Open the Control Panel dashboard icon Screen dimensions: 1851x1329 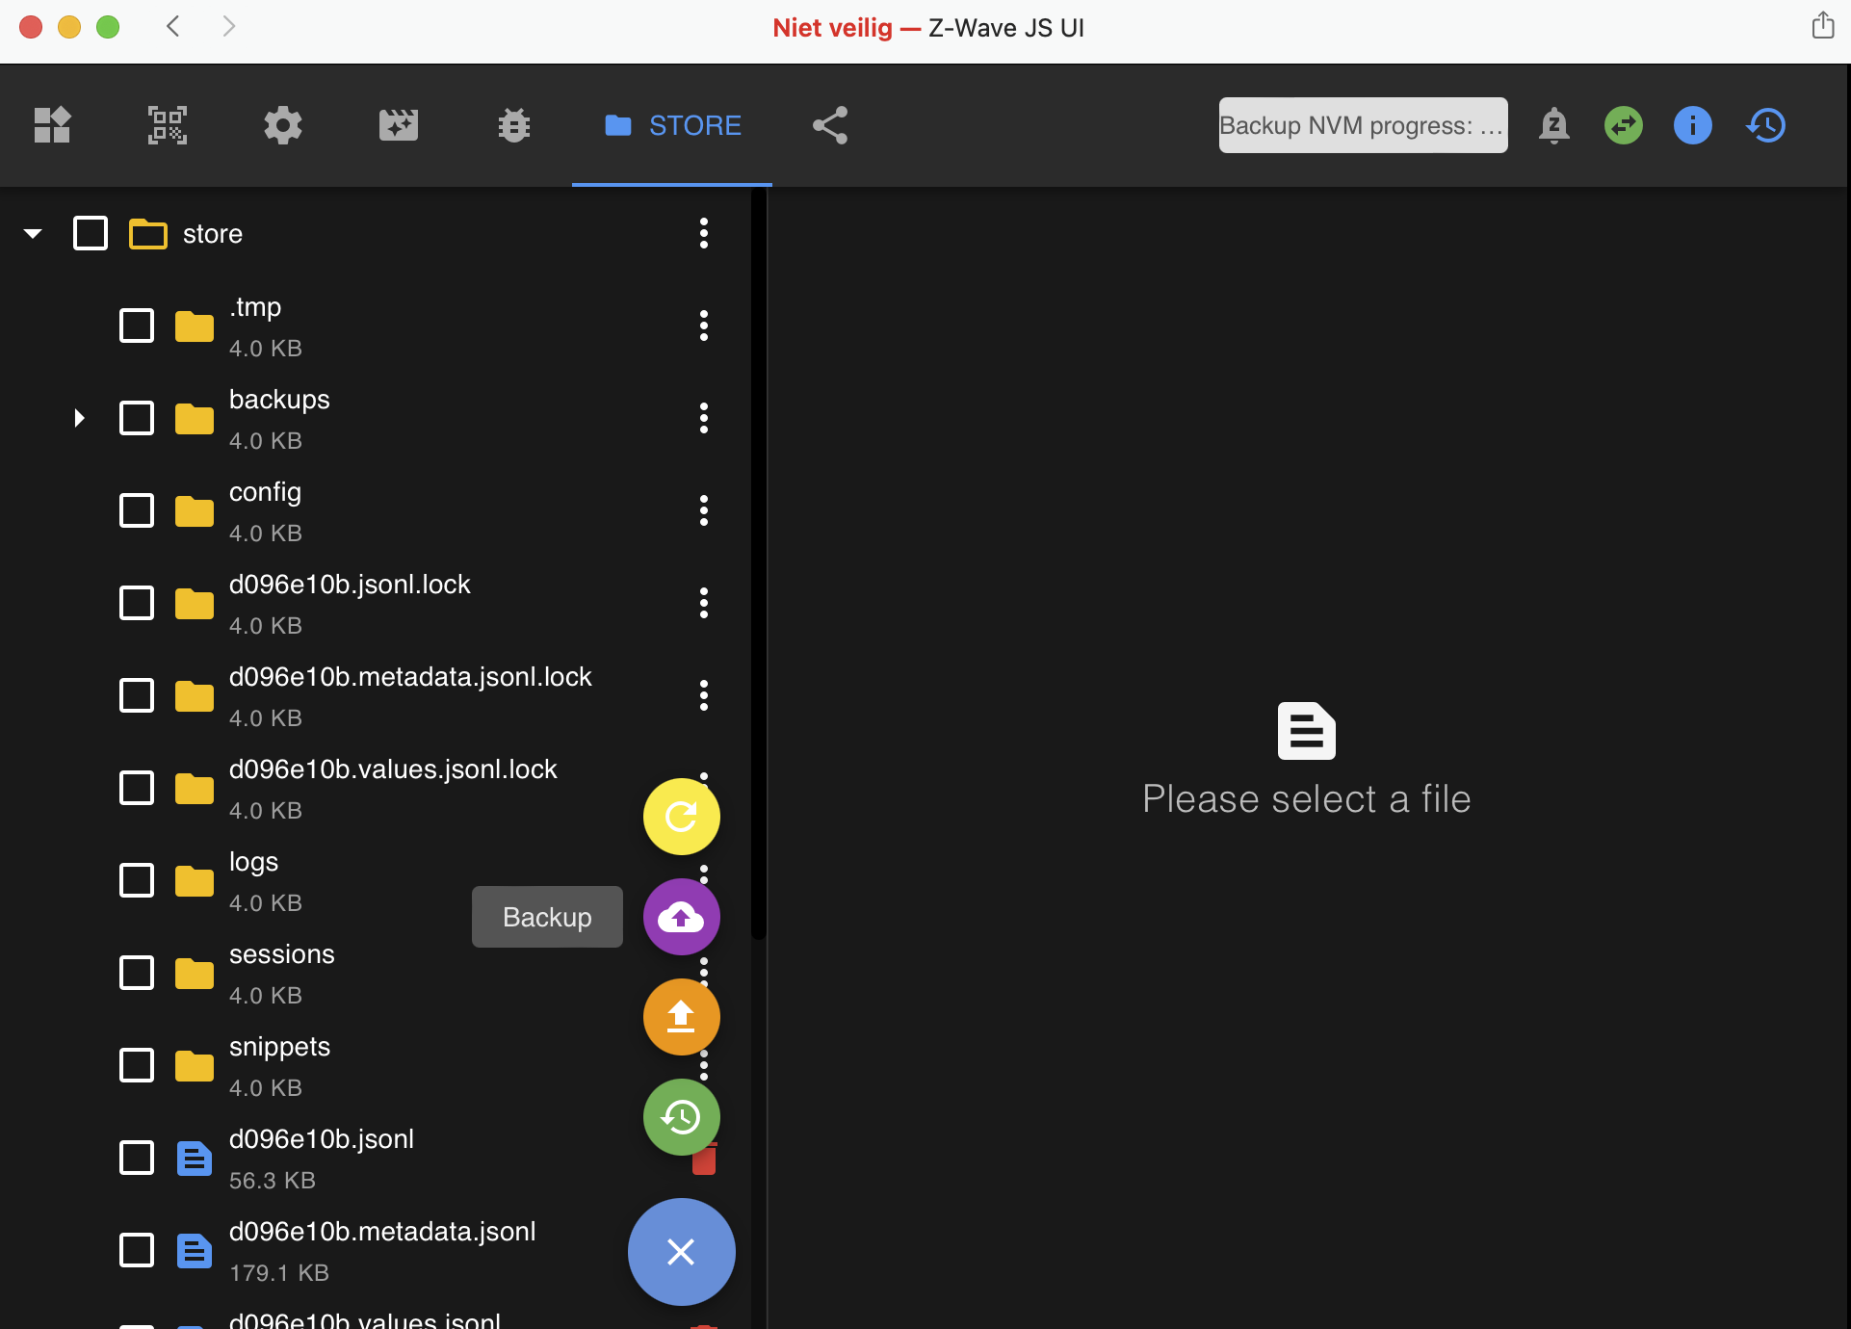pyautogui.click(x=52, y=125)
